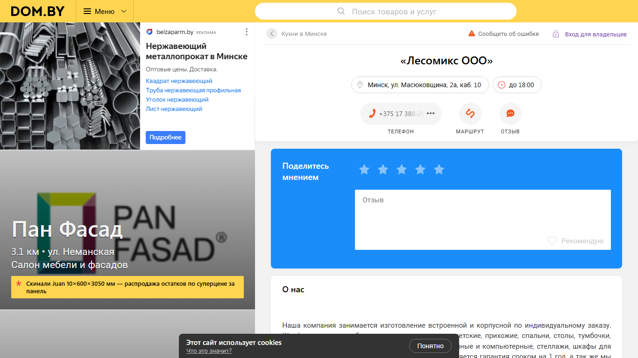This screenshot has height=358, width=638.
Task: Click the belzaparm.by favicon
Action: (149, 32)
